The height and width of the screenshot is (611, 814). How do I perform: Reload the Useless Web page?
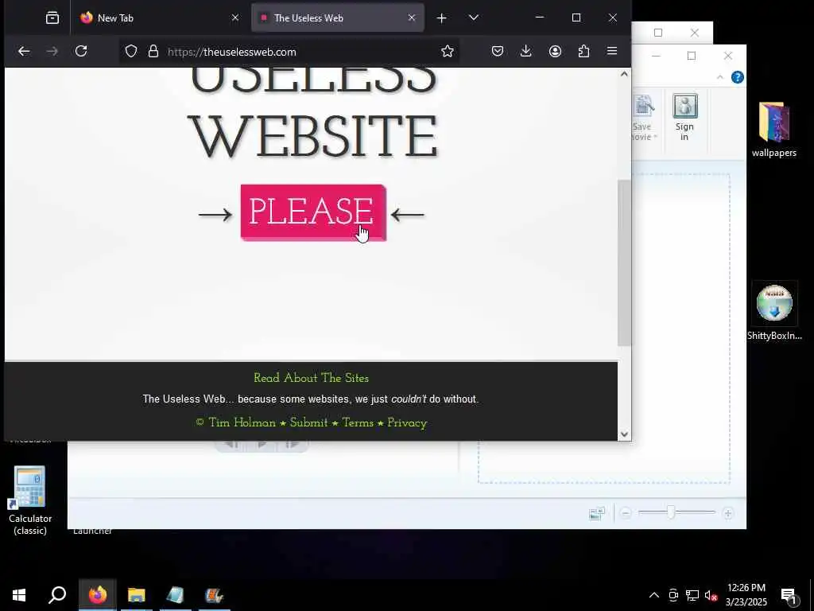(81, 51)
